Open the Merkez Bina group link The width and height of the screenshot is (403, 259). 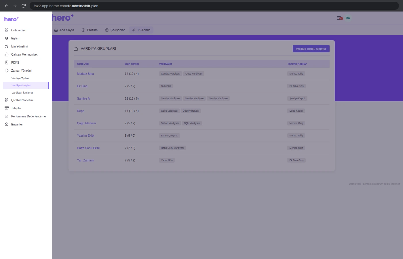point(85,74)
